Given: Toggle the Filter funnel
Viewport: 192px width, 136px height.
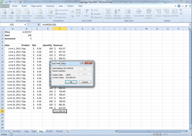Looking at the screenshot, I should [86, 13].
